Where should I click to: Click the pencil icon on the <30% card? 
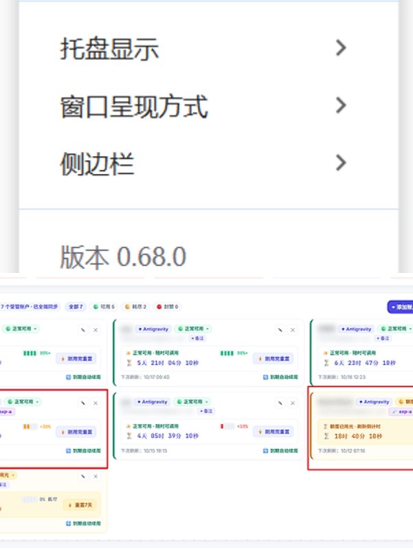coord(82,403)
